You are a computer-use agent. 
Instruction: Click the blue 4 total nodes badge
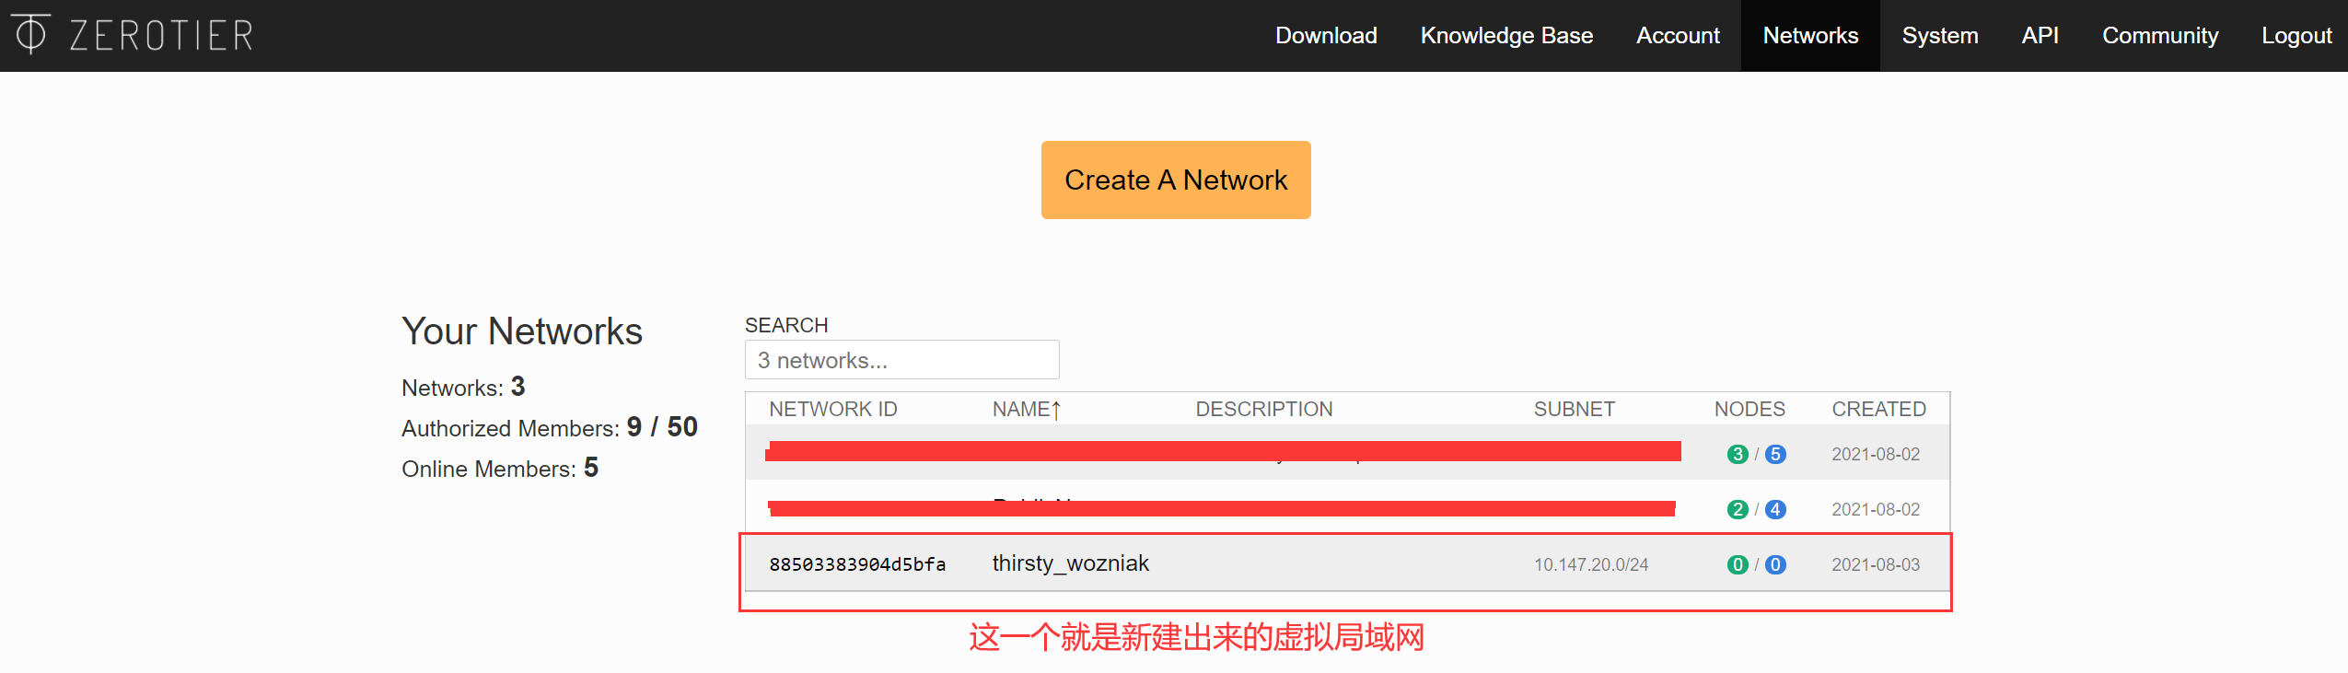1775,509
